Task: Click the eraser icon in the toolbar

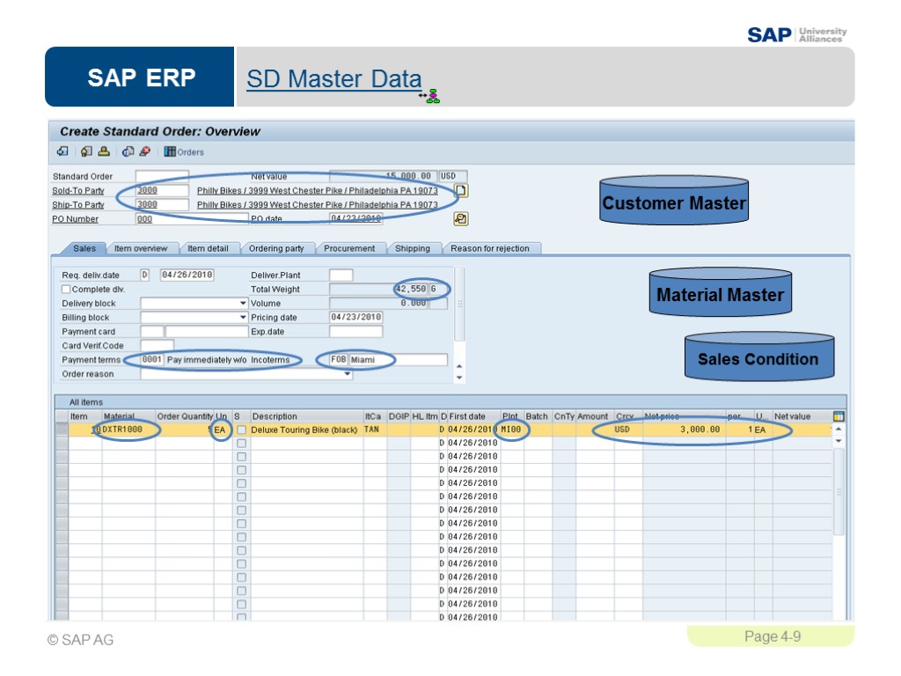Action: coord(143,151)
